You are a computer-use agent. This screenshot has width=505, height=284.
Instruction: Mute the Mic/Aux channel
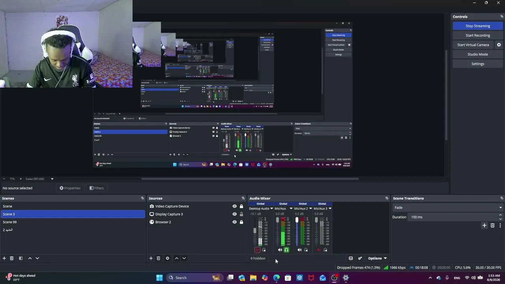pos(280,250)
